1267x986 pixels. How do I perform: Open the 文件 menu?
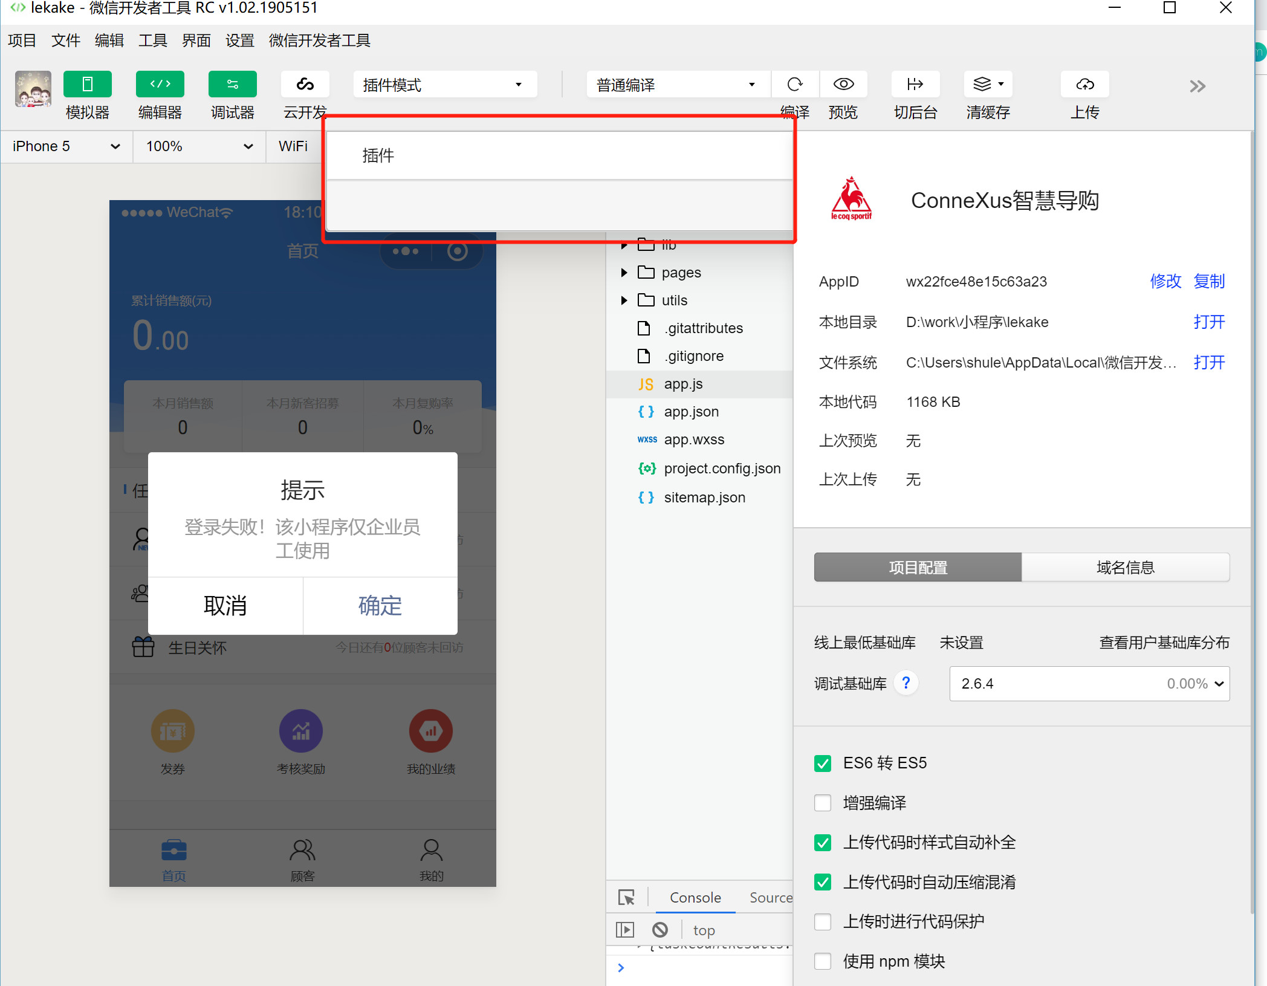click(x=66, y=41)
